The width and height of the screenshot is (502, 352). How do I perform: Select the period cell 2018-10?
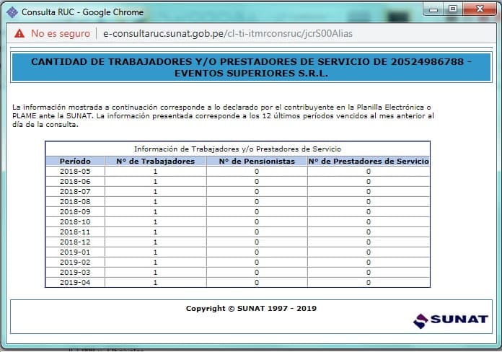pyautogui.click(x=75, y=222)
